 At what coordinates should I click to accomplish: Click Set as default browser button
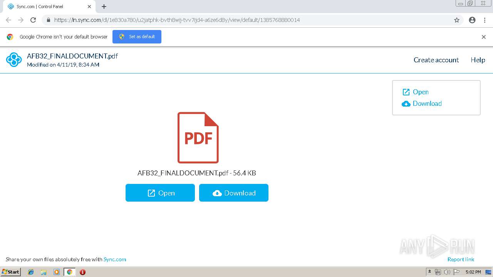[137, 37]
